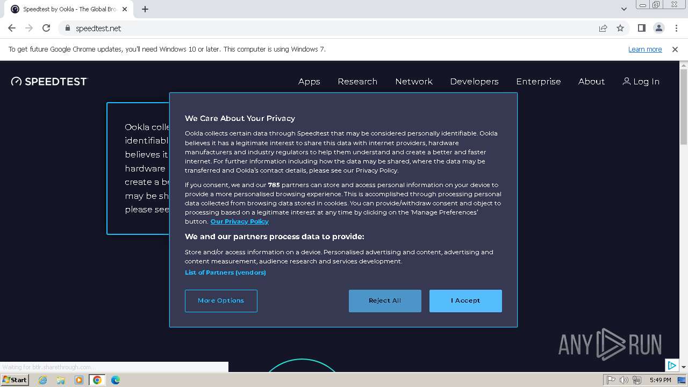Image resolution: width=688 pixels, height=387 pixels.
Task: Launch Microsoft Edge from taskbar
Action: (x=116, y=380)
